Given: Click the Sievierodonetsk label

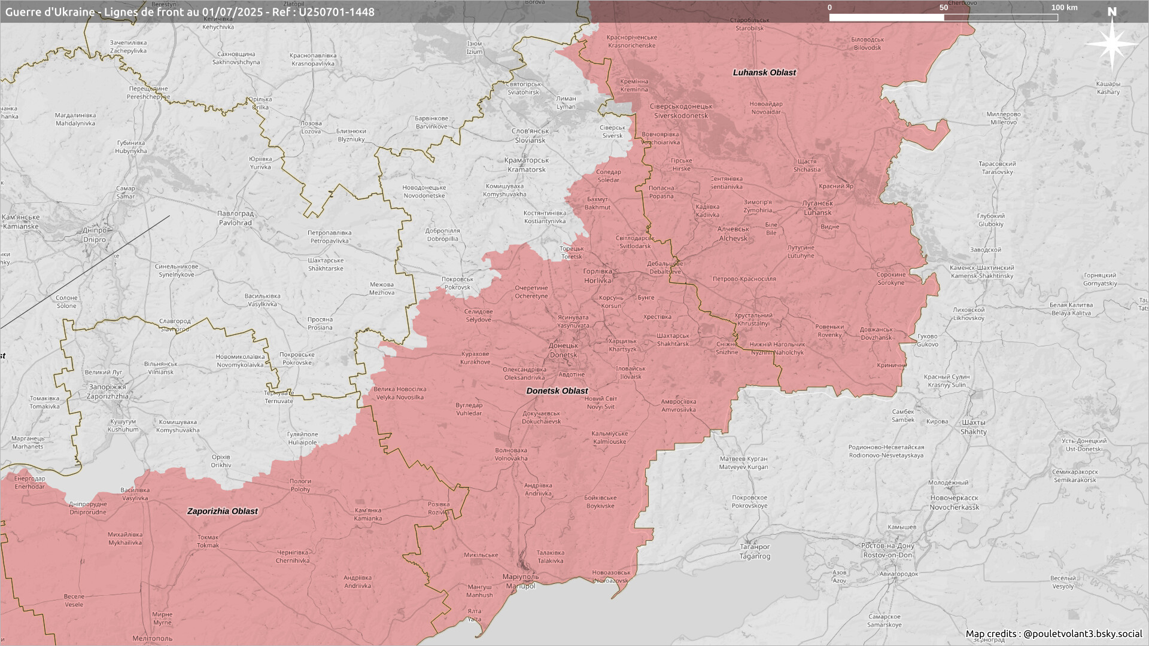Looking at the screenshot, I should [x=681, y=111].
